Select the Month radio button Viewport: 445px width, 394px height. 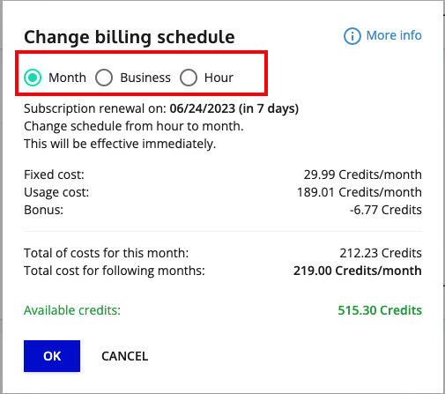[33, 78]
